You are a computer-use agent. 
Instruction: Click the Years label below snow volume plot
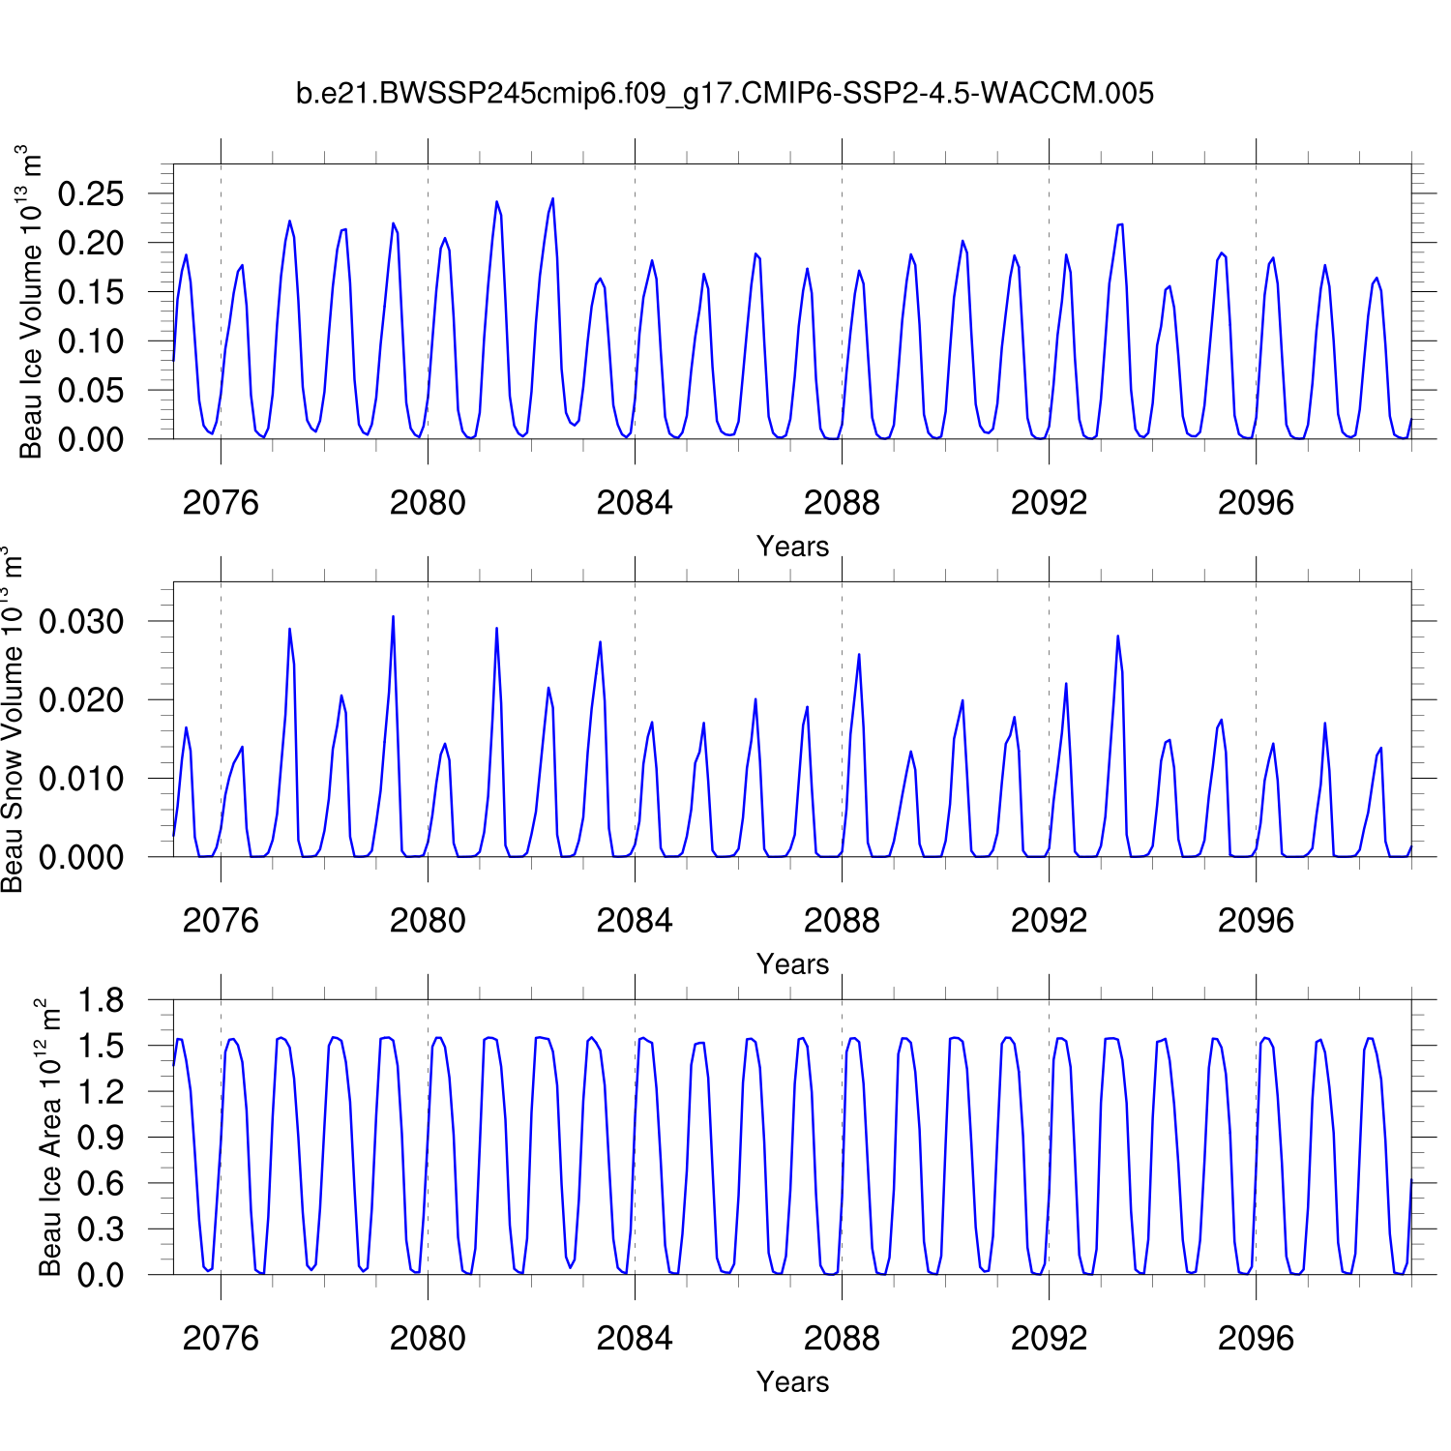click(792, 964)
